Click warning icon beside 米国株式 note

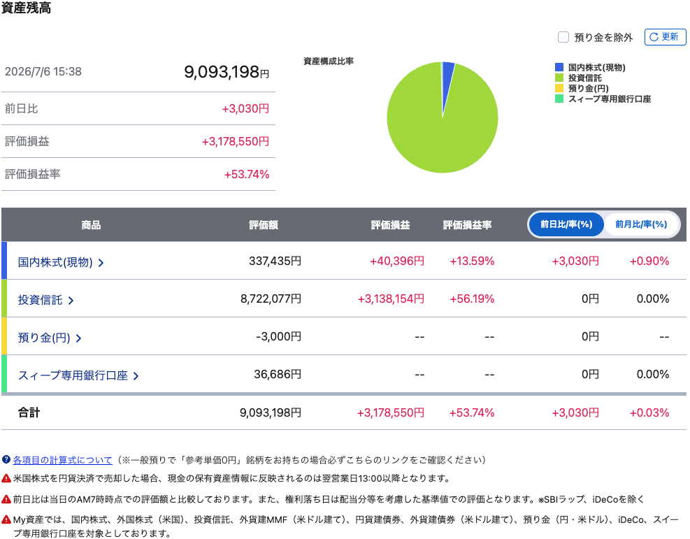click(6, 478)
